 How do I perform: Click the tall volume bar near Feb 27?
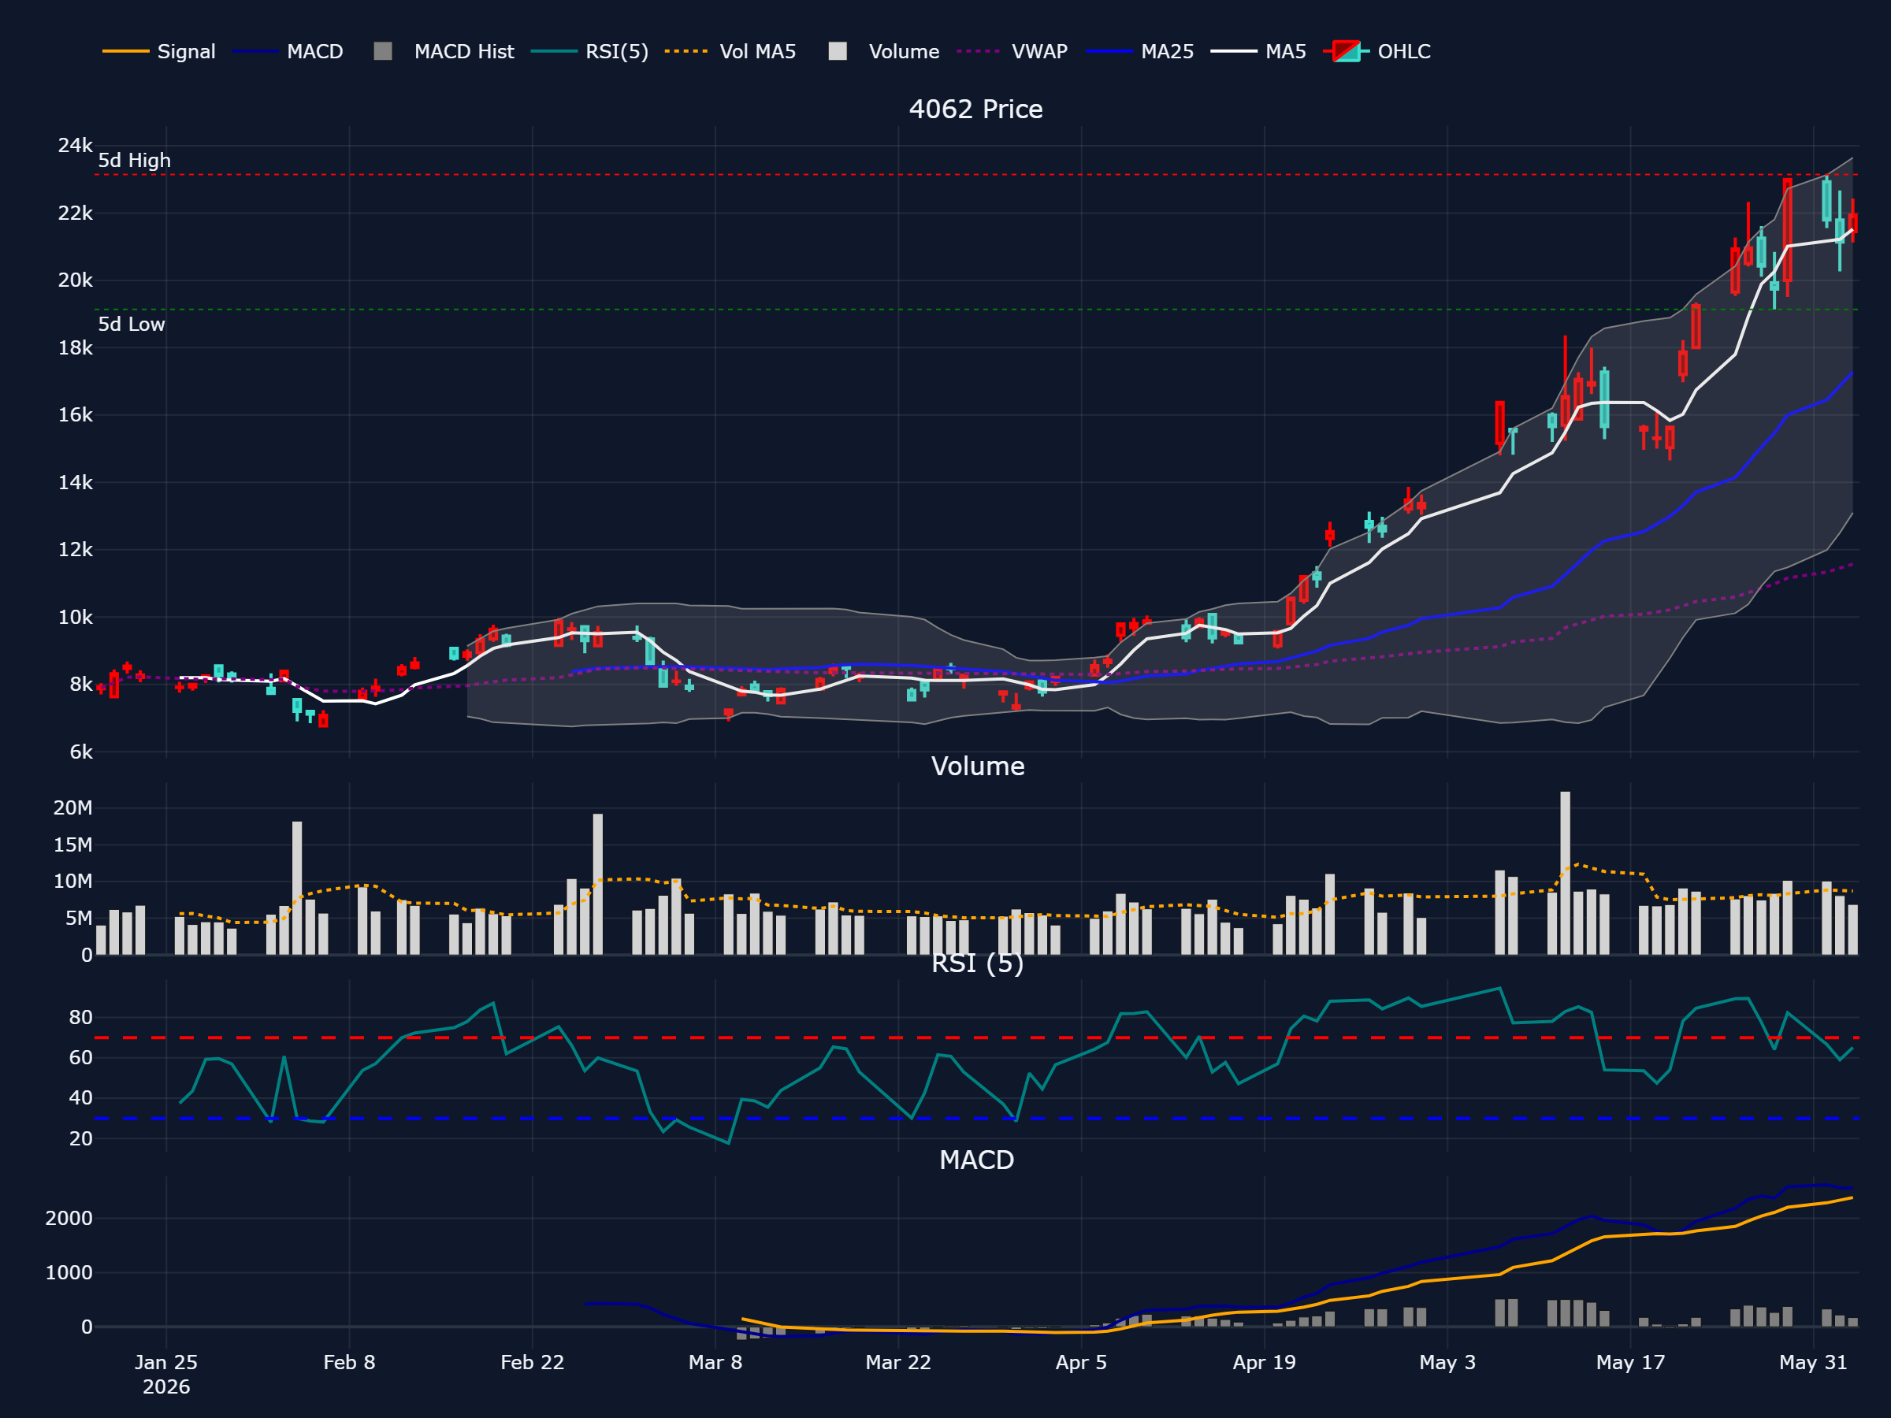(597, 884)
